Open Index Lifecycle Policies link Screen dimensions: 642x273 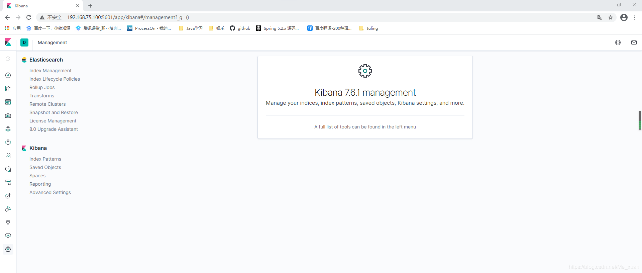55,79
